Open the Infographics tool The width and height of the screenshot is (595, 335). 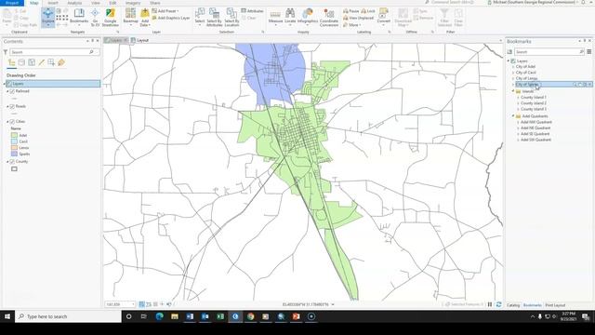tap(308, 17)
